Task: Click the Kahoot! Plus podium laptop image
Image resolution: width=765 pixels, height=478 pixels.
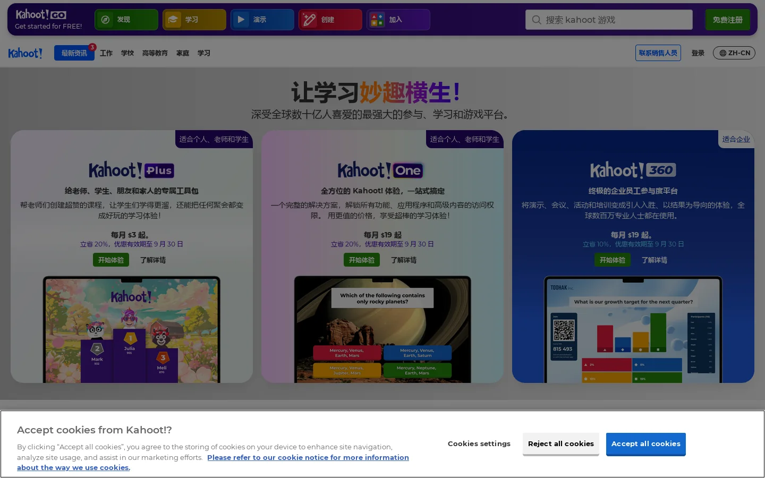Action: tap(132, 329)
